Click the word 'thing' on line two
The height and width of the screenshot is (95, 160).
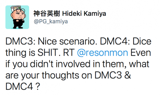[x=16, y=53]
